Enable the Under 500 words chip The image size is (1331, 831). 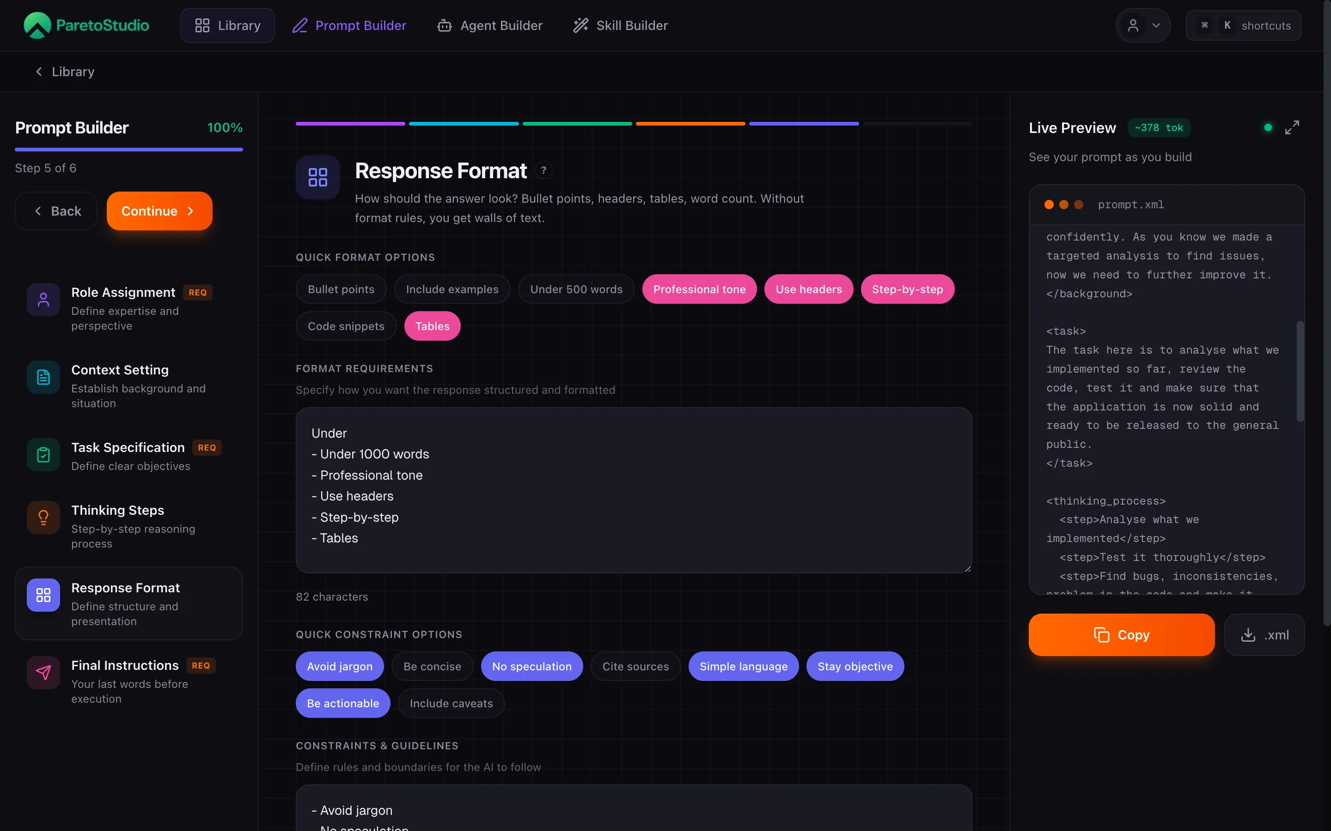pyautogui.click(x=576, y=289)
